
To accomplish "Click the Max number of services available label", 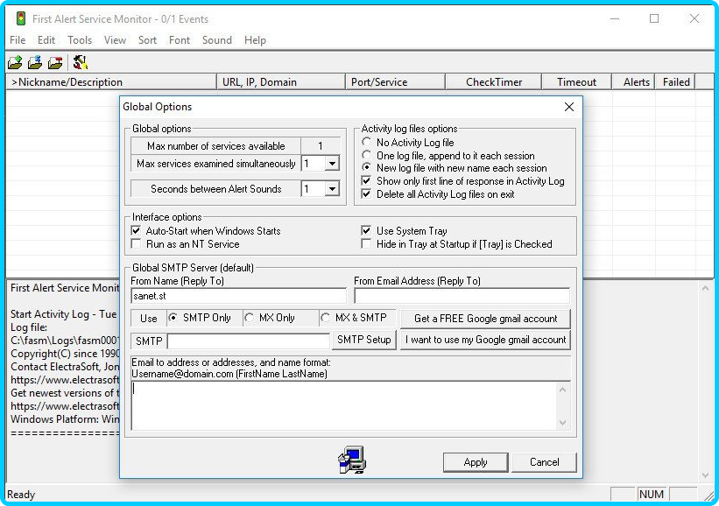I will point(216,145).
